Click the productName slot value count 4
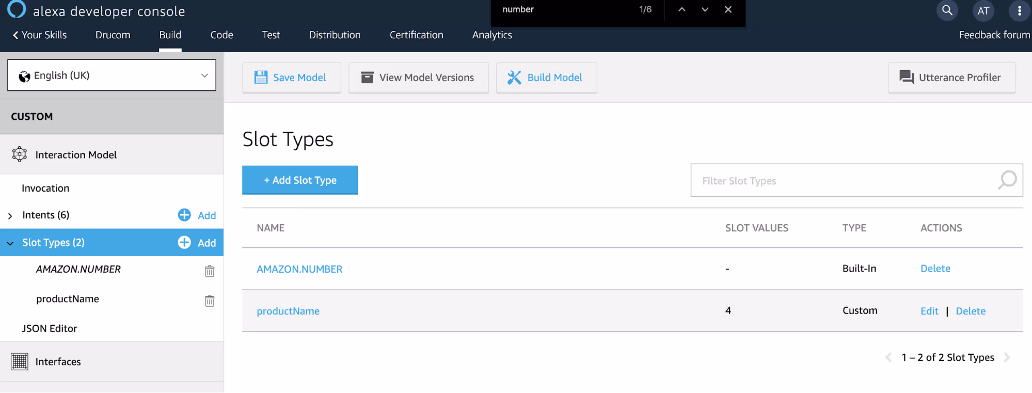 click(728, 310)
